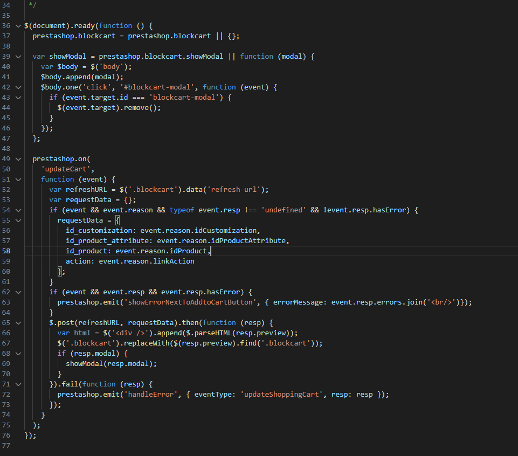Click id_product_attribute key on line 57

click(x=107, y=241)
